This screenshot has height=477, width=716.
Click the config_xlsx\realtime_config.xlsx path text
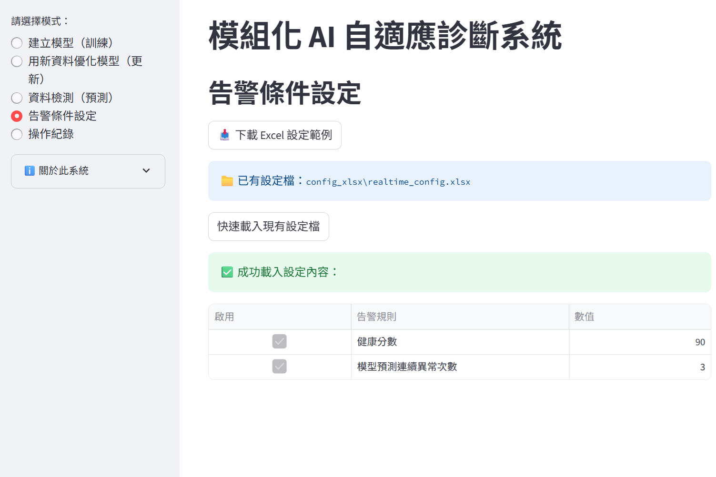click(388, 182)
